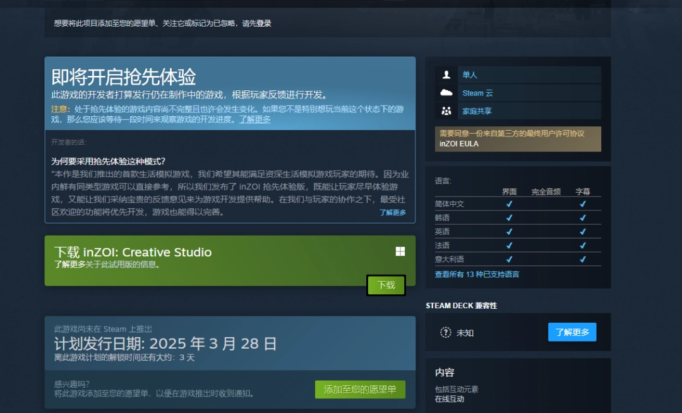Click subtitles checkmark for 意大利语

583,260
